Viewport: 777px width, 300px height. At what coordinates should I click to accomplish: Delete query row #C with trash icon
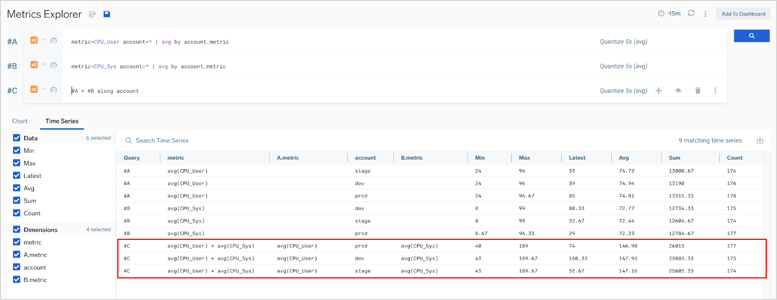(698, 91)
